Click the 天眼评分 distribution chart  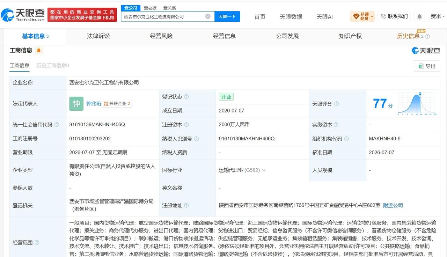pyautogui.click(x=417, y=104)
